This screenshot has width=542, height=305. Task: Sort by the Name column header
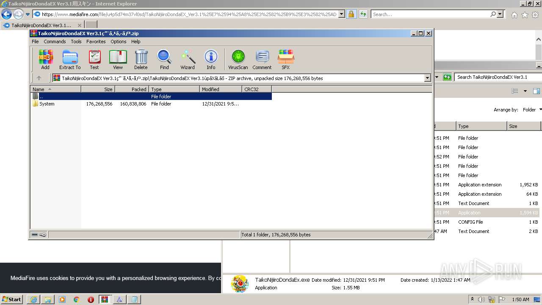[56, 89]
